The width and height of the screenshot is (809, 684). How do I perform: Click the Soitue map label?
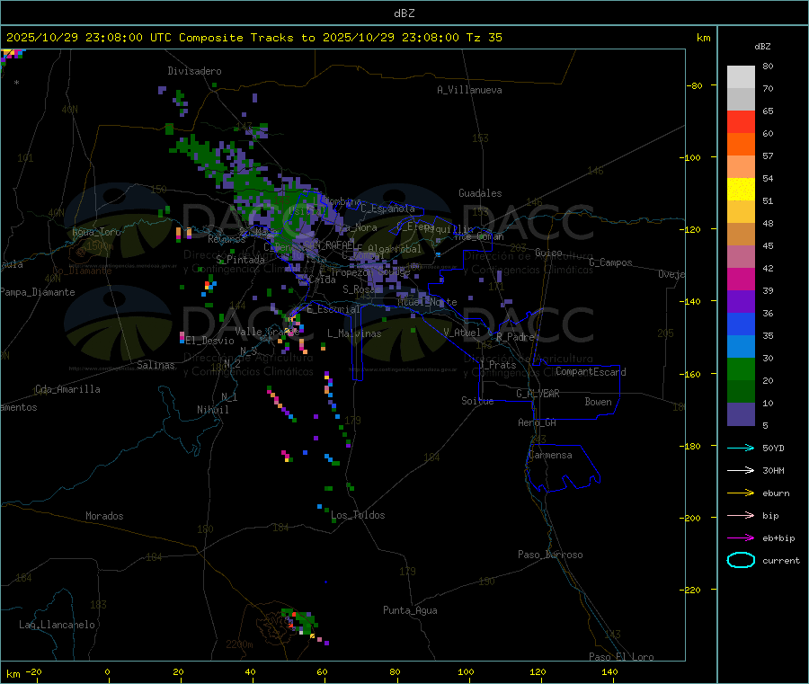click(x=477, y=401)
